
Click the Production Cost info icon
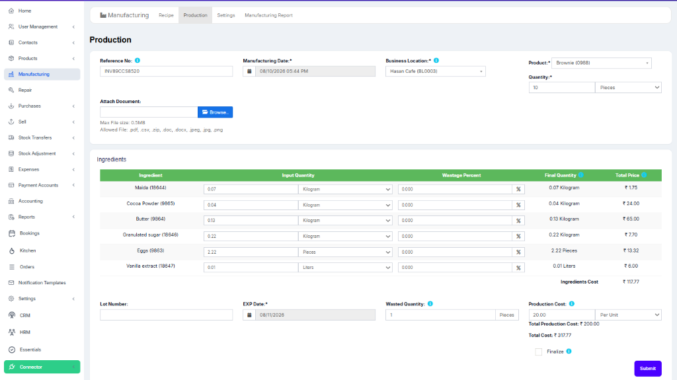(572, 304)
